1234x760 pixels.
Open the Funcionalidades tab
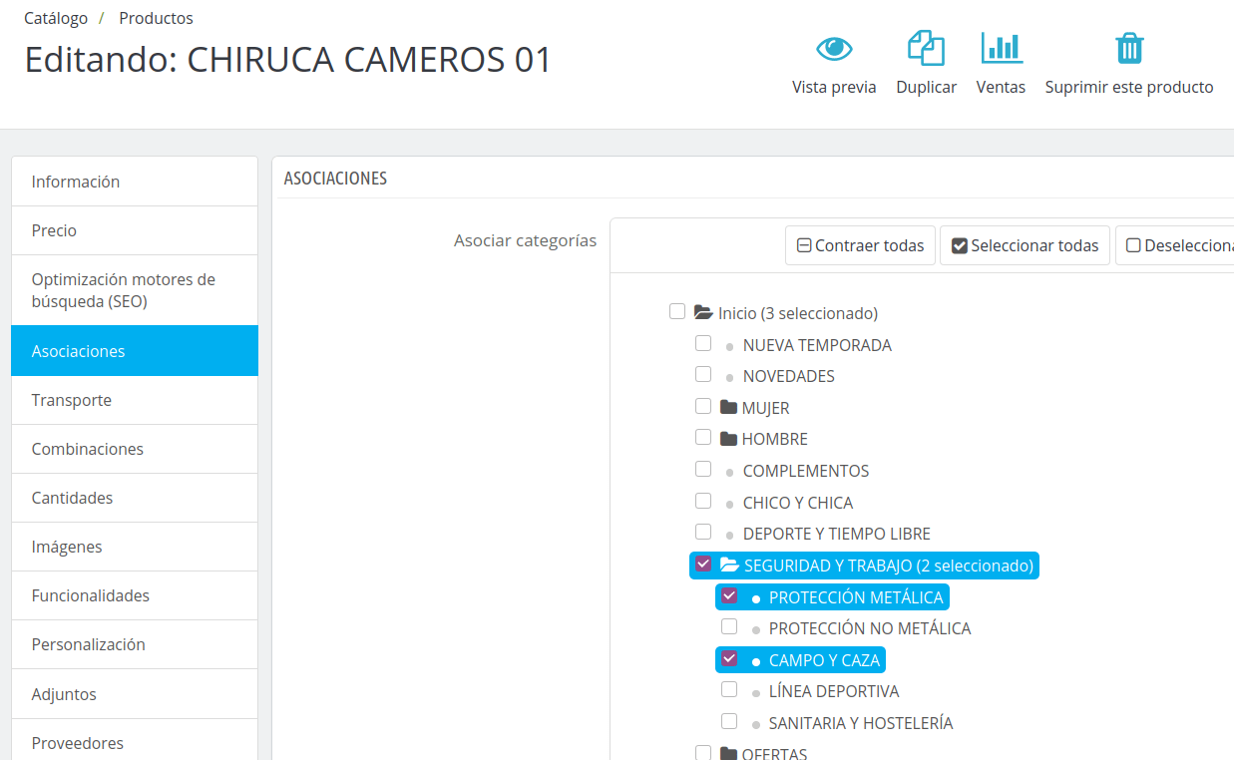click(x=135, y=595)
